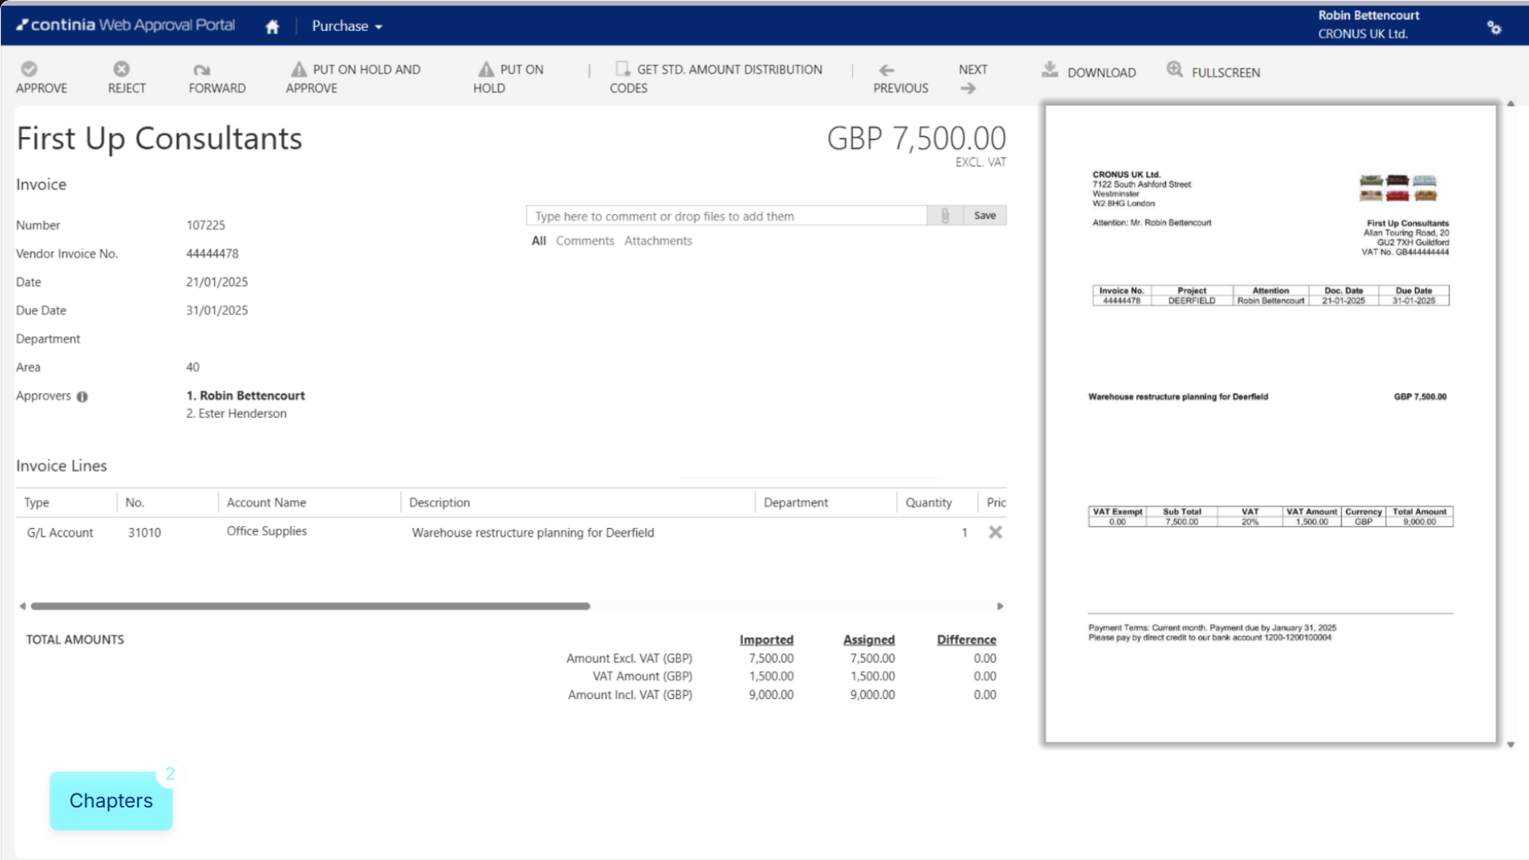Click the Put On Hold warning icon
The height and width of the screenshot is (860, 1529).
pyautogui.click(x=486, y=69)
